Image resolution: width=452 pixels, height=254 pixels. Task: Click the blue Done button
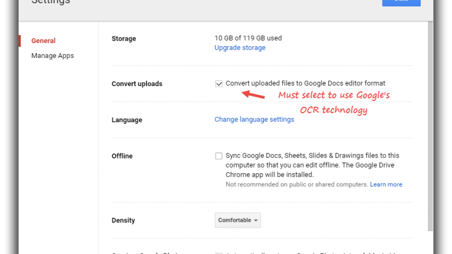point(401,2)
